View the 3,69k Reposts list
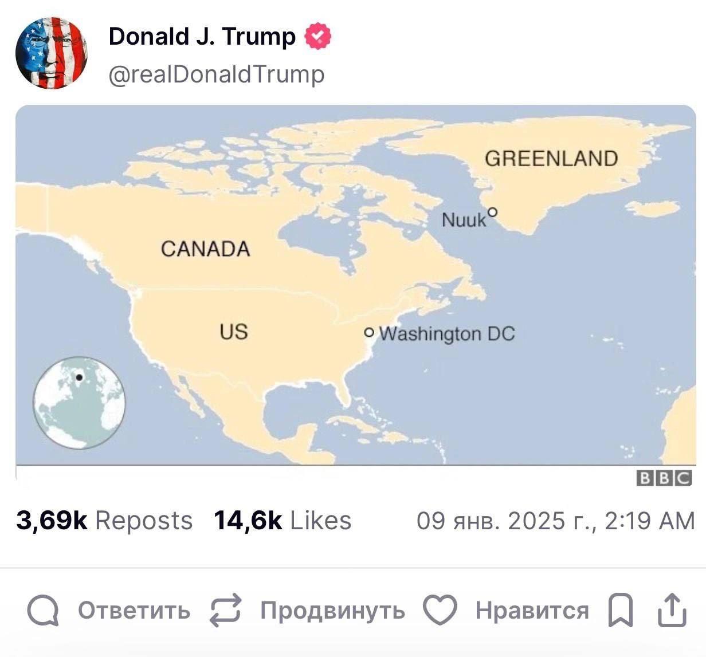Image resolution: width=706 pixels, height=657 pixels. point(104,521)
